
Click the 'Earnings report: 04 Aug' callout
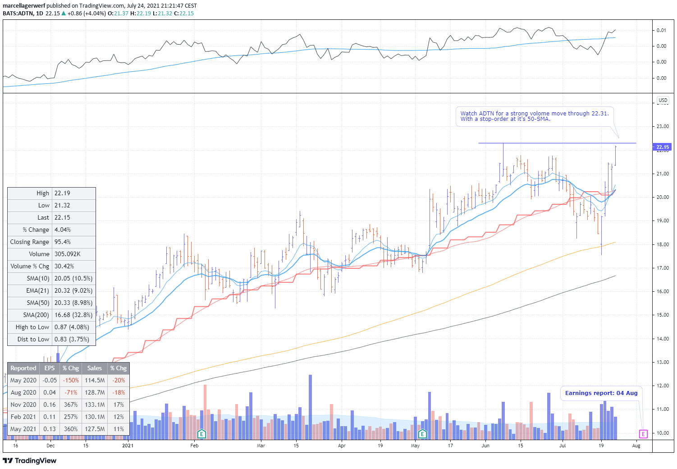tap(601, 393)
